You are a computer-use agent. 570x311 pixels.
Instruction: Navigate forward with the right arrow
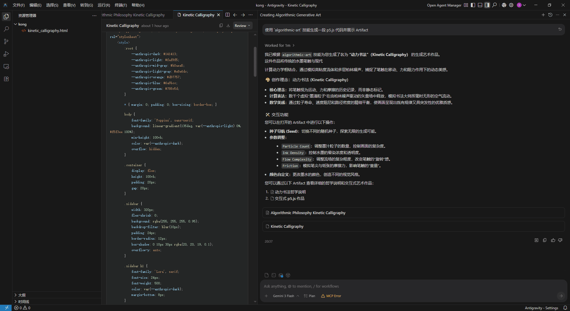(x=243, y=15)
